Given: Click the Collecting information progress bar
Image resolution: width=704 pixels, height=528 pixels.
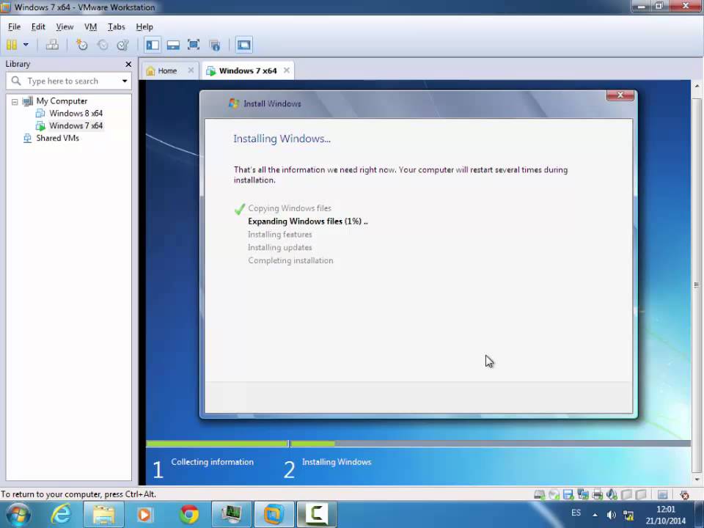Looking at the screenshot, I should click(217, 444).
